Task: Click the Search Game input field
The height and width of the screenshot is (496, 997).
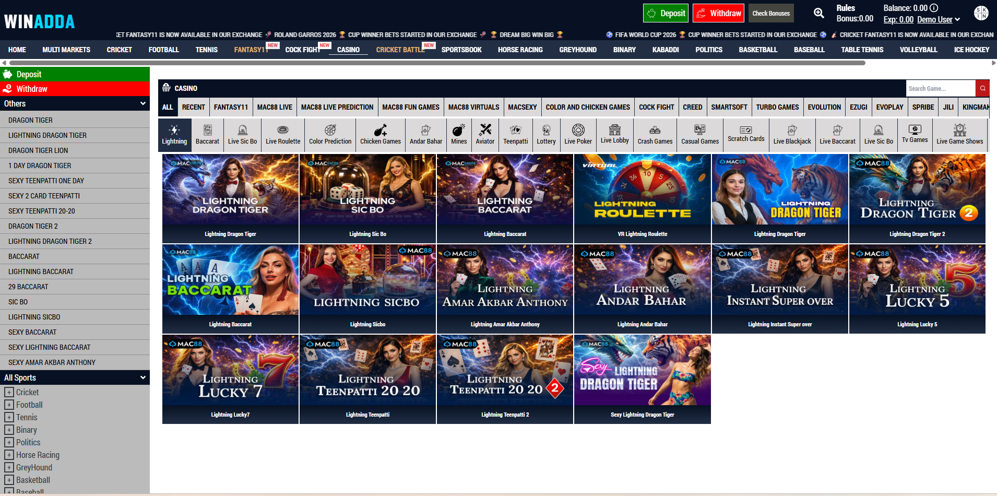Action: click(x=941, y=88)
